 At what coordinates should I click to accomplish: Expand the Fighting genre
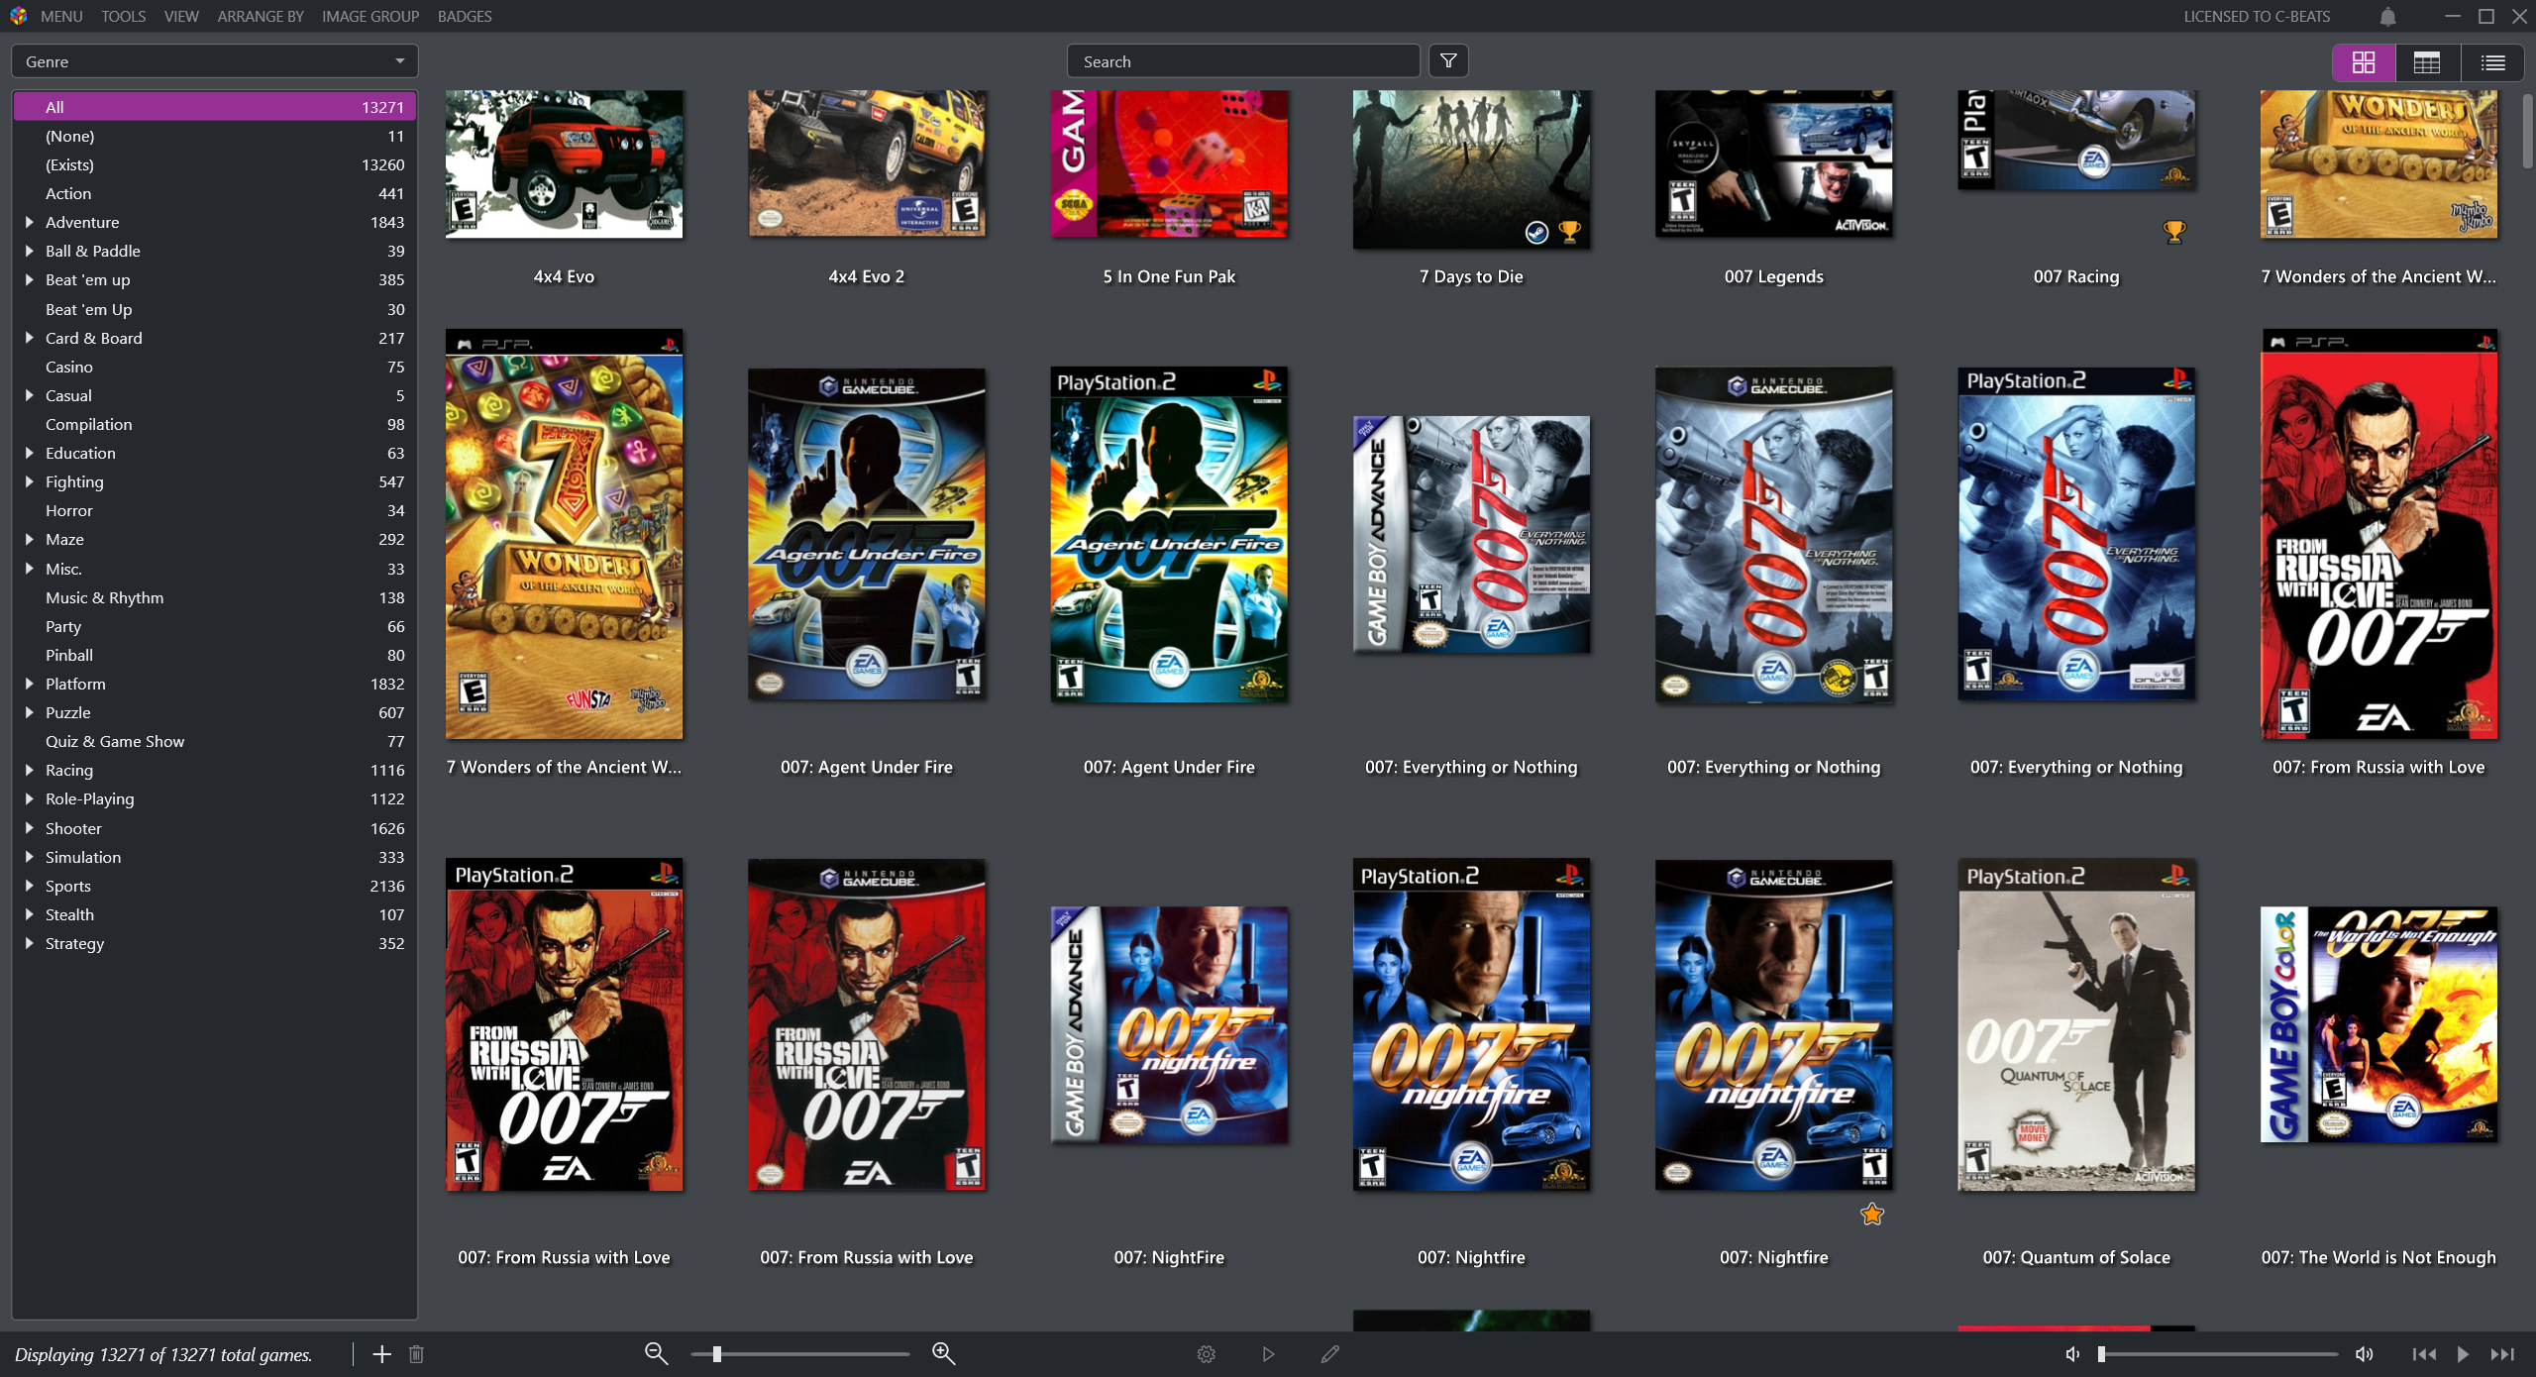29,481
